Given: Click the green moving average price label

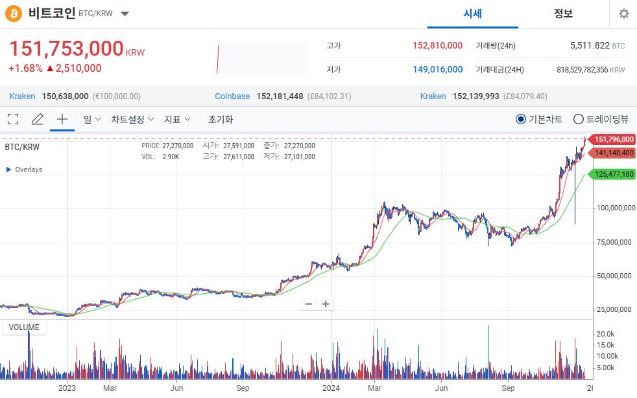Looking at the screenshot, I should (614, 173).
